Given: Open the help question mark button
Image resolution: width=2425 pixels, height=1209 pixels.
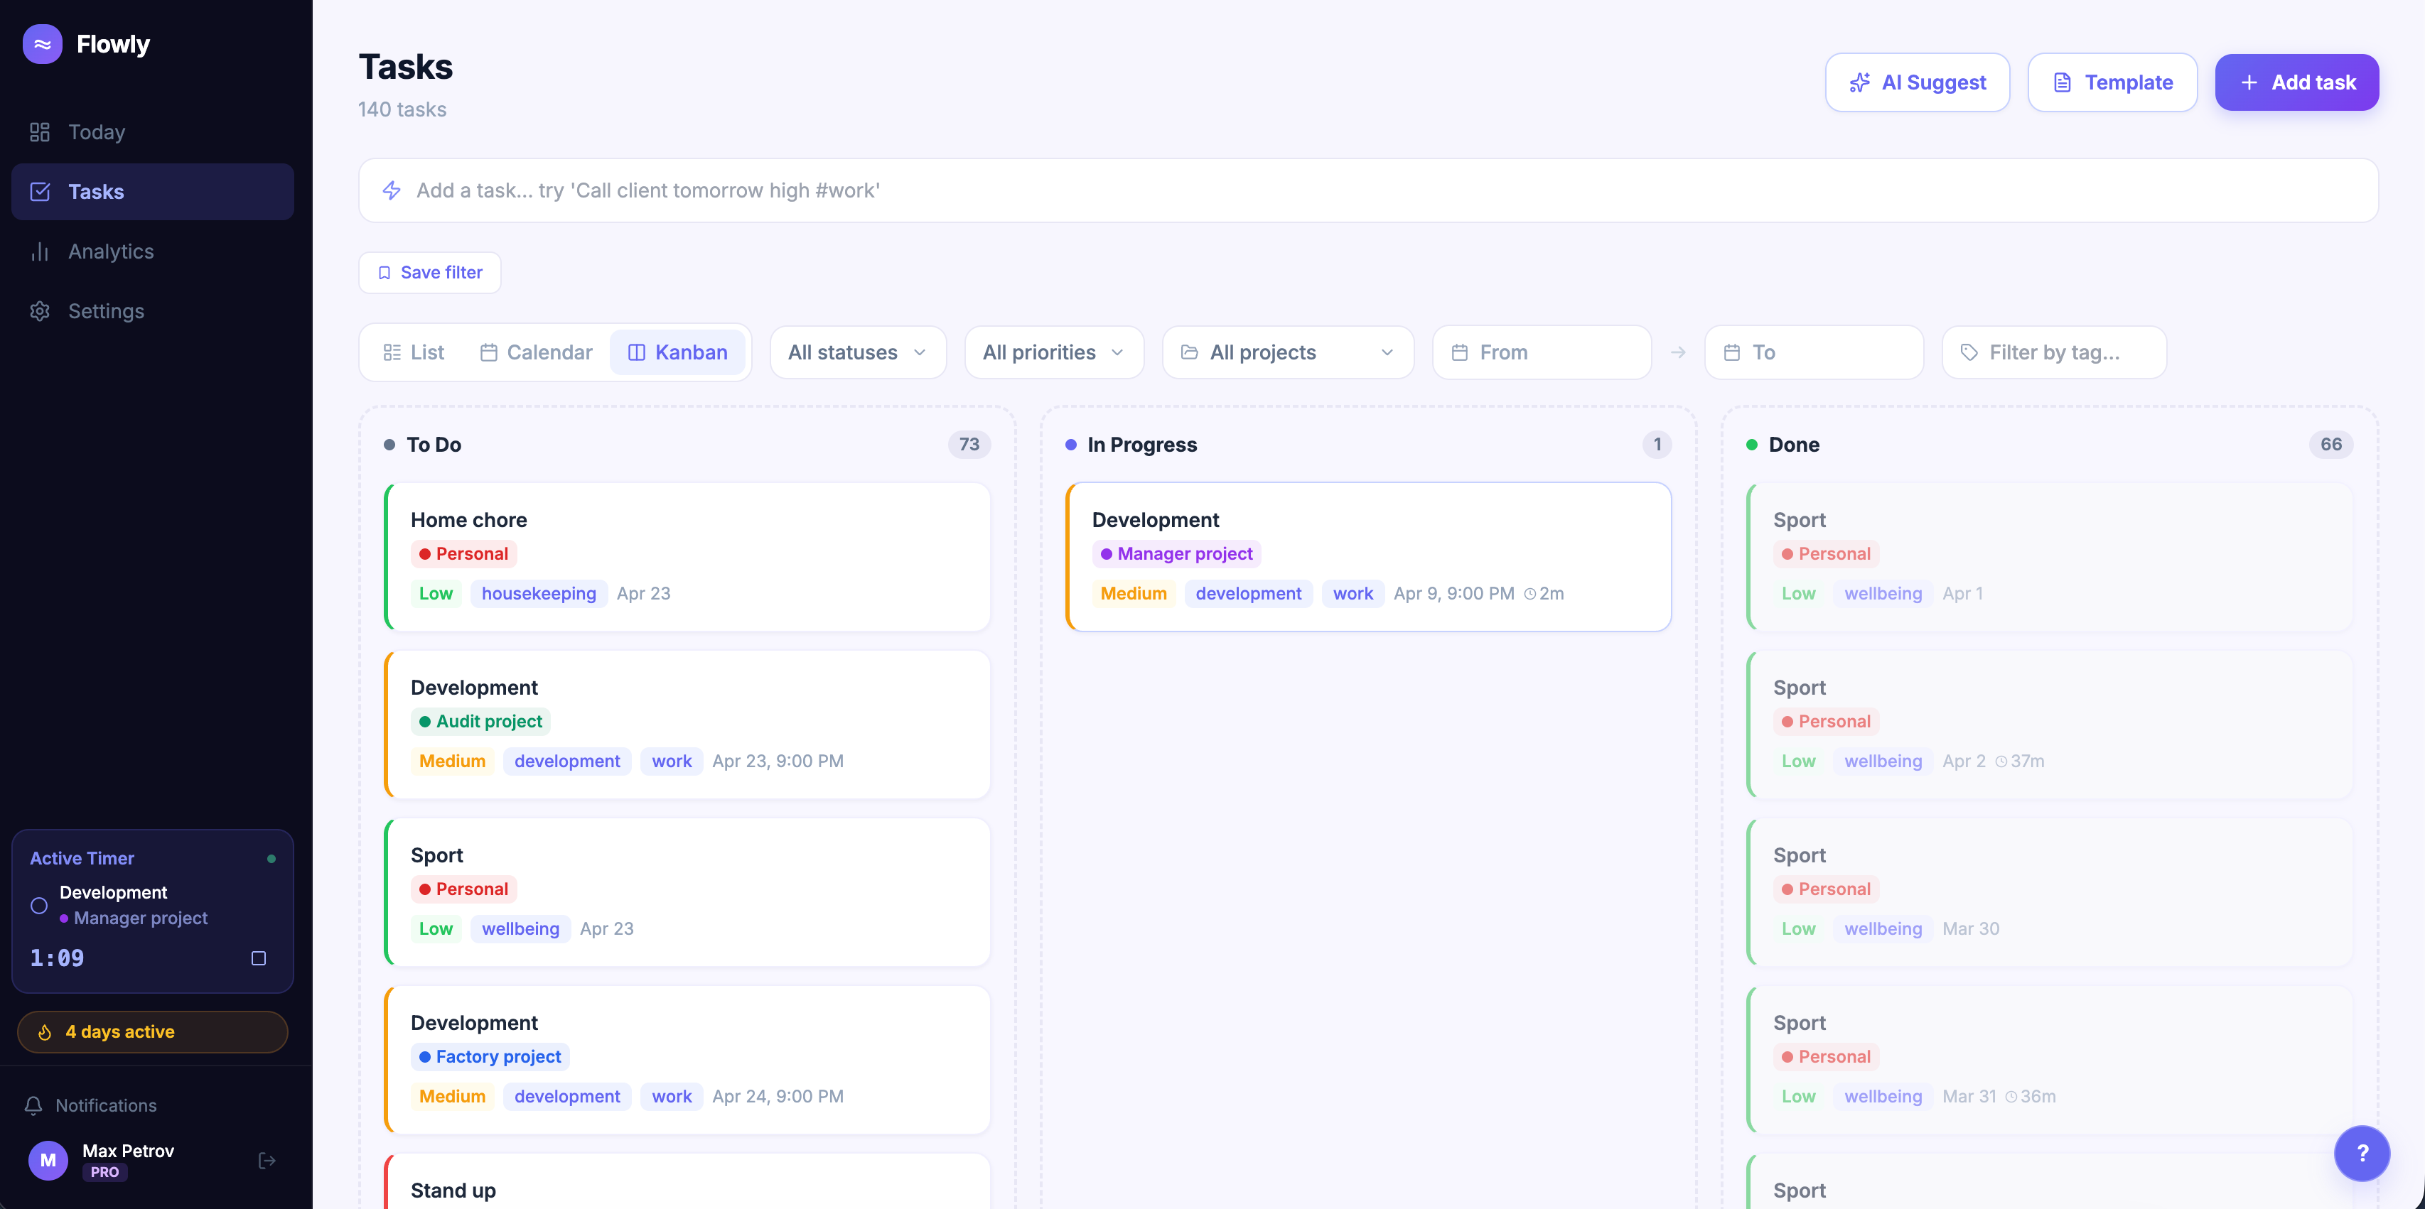Looking at the screenshot, I should tap(2361, 1153).
